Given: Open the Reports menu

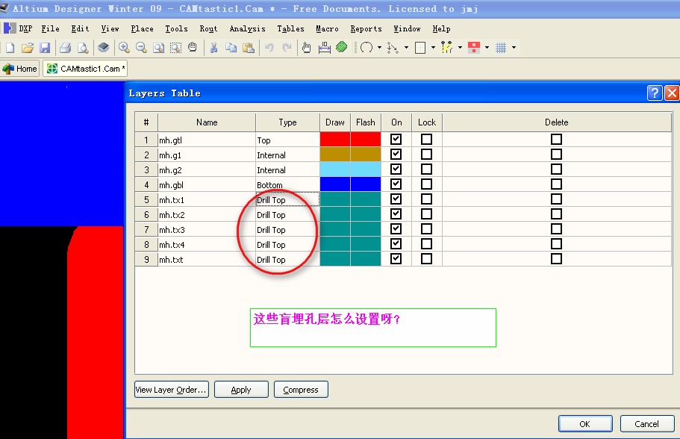Looking at the screenshot, I should [x=366, y=28].
